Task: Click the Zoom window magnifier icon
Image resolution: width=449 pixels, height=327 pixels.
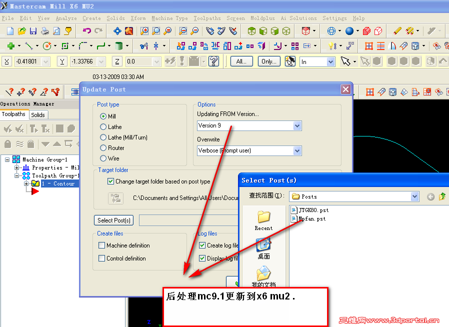Action: point(144,30)
